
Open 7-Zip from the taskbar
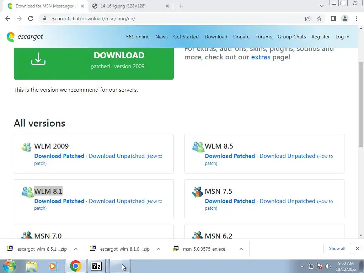96,266
